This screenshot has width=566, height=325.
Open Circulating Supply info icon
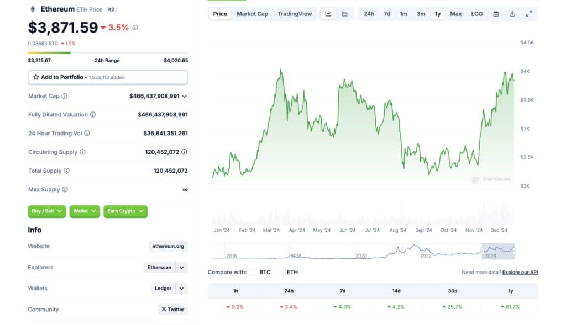click(x=83, y=152)
